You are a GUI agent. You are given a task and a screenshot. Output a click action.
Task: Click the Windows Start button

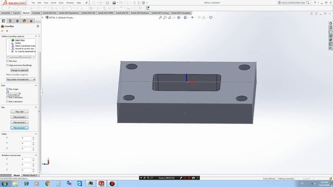5,183
